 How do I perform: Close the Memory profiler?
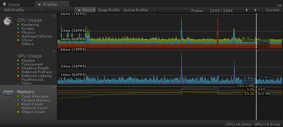[x=54, y=87]
